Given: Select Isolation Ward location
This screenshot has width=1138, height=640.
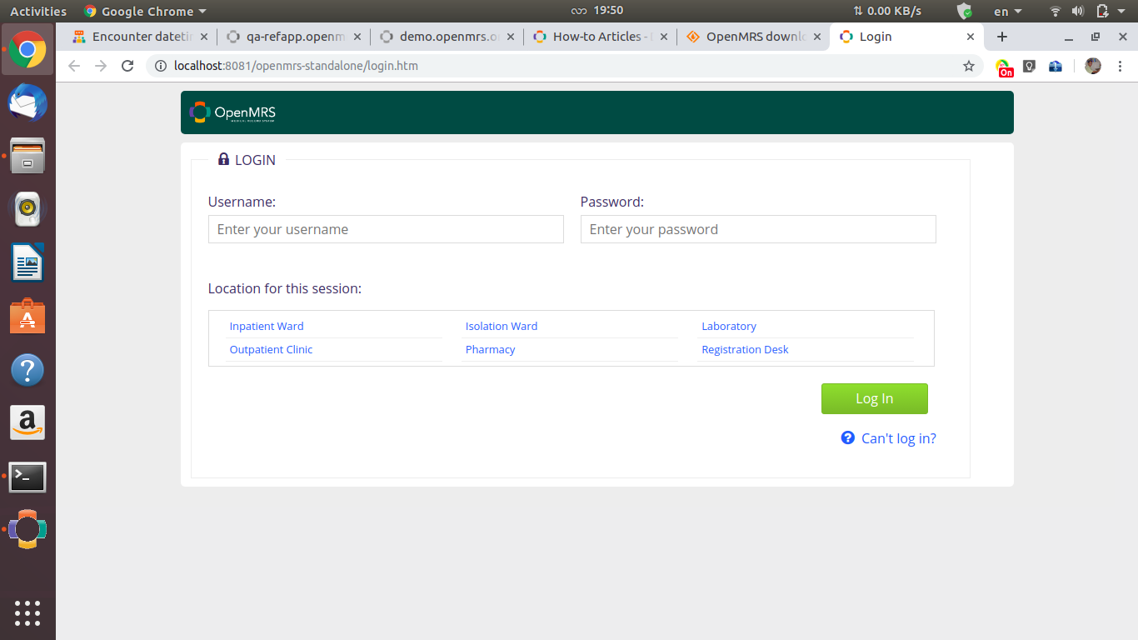Looking at the screenshot, I should click(x=502, y=326).
